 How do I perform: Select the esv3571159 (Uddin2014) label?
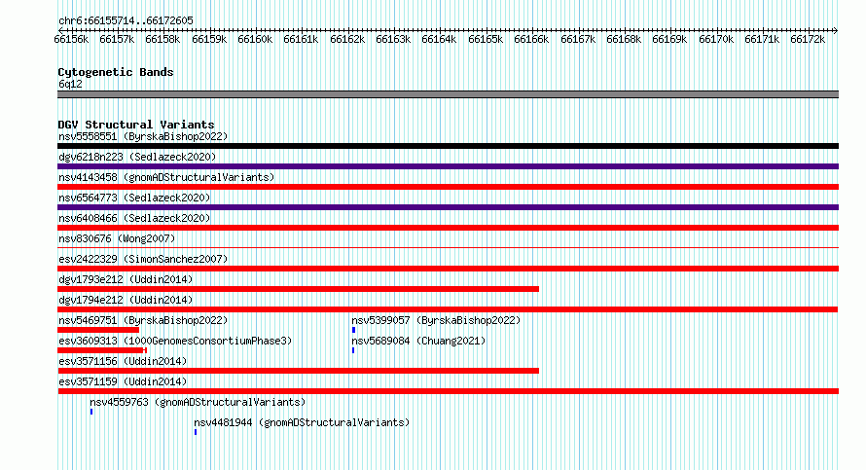coord(123,381)
